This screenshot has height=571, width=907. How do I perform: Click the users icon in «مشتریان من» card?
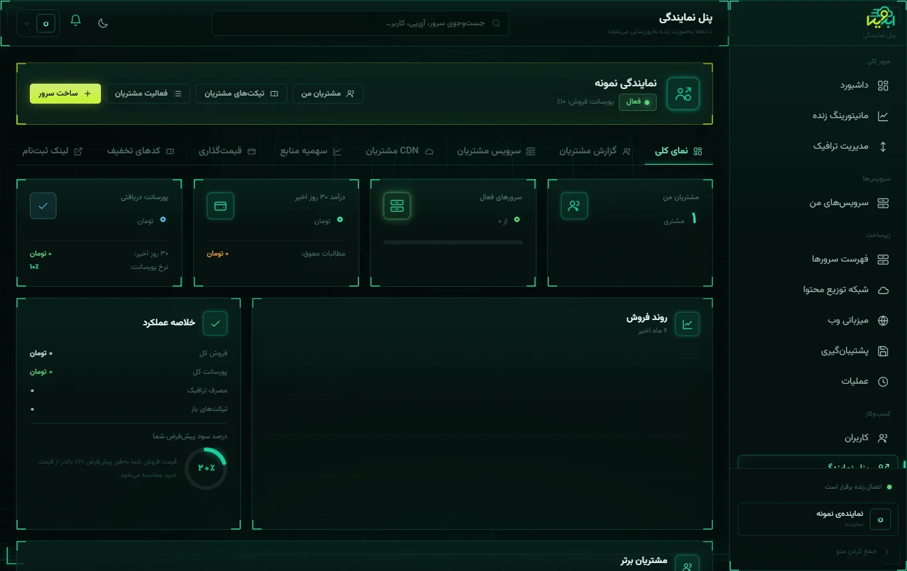click(x=574, y=206)
